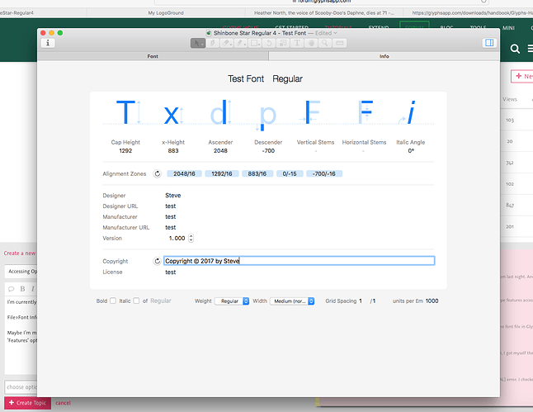Click the Ascender value 2048

pyautogui.click(x=220, y=151)
